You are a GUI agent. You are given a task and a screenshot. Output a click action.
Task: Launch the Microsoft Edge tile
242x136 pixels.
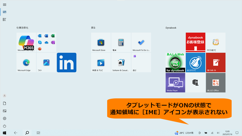click(x=26, y=62)
